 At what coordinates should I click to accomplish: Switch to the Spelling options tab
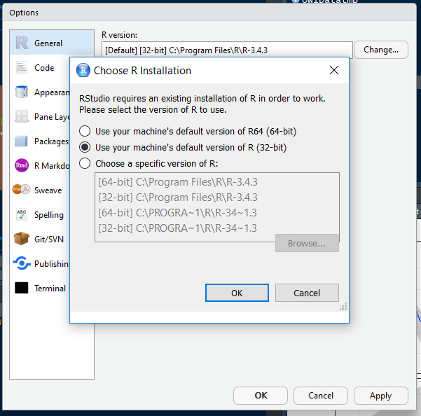click(40, 215)
